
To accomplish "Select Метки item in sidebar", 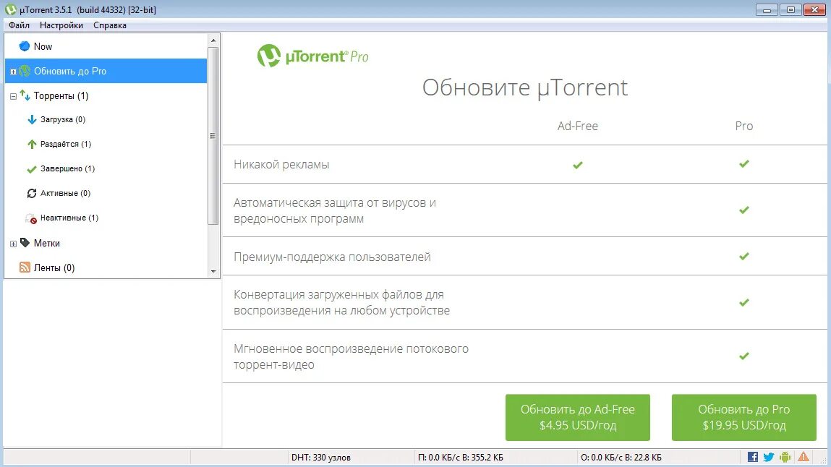I will pyautogui.click(x=106, y=243).
